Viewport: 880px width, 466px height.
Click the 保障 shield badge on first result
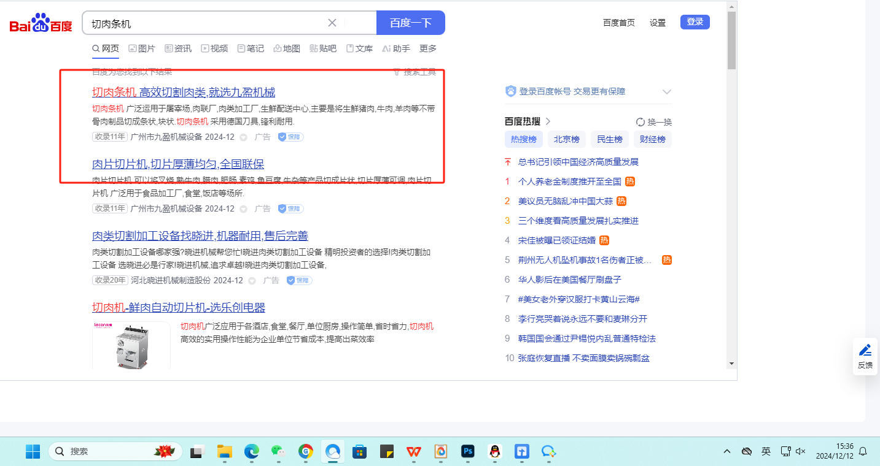click(x=290, y=137)
